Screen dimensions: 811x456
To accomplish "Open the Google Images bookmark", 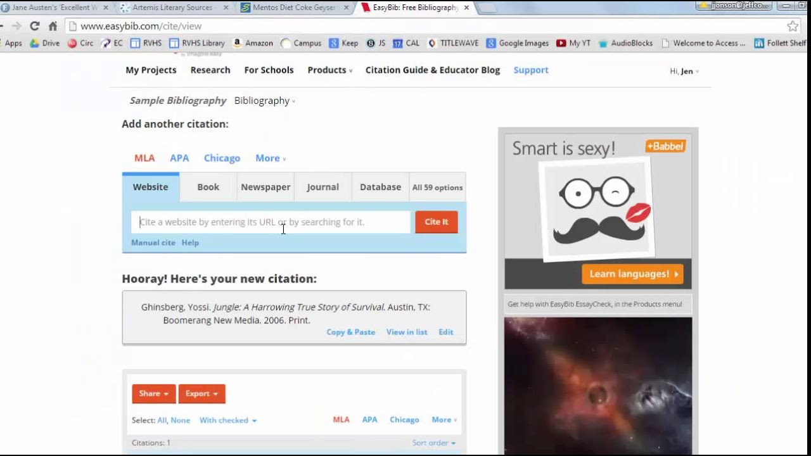I will (x=518, y=43).
